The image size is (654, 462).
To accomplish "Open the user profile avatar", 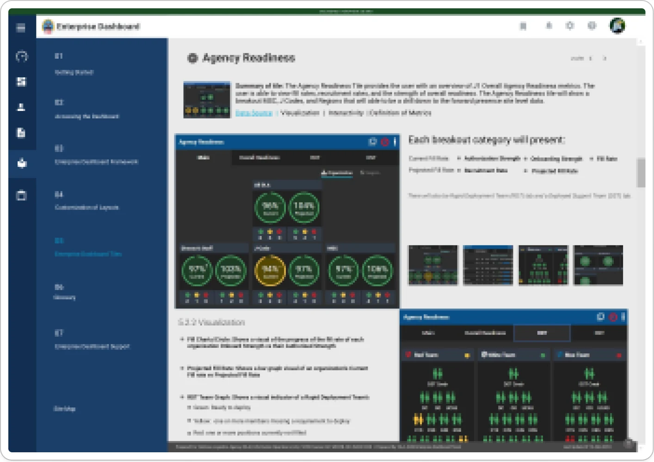I will (617, 25).
